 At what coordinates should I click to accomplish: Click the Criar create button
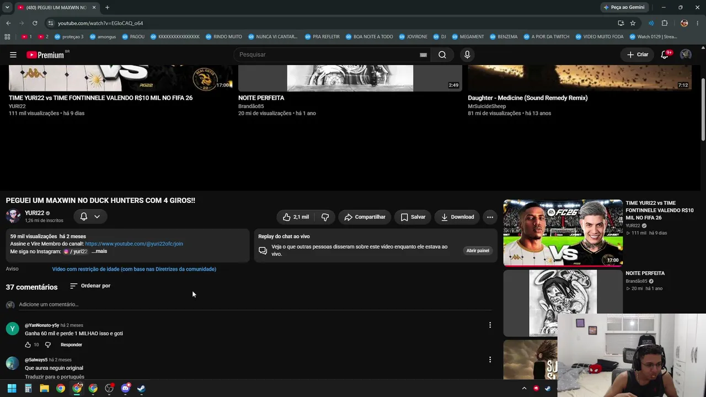[x=638, y=55]
